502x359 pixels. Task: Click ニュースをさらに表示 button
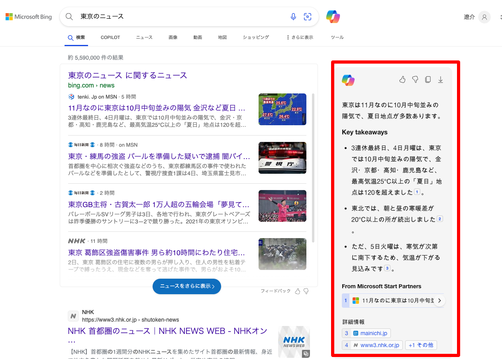point(187,286)
